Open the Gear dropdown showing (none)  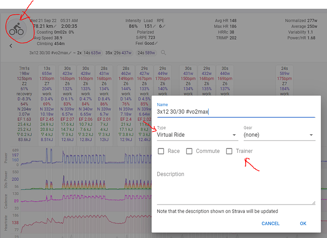pyautogui.click(x=279, y=135)
